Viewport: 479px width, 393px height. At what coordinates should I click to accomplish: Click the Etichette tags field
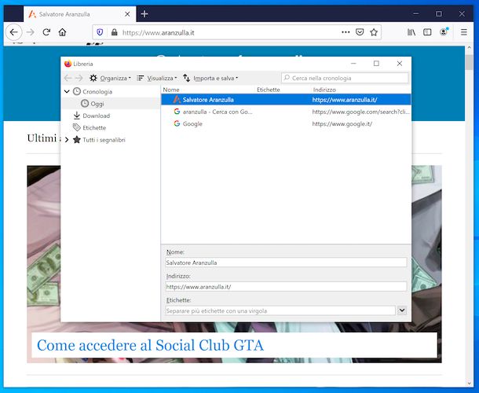point(280,310)
